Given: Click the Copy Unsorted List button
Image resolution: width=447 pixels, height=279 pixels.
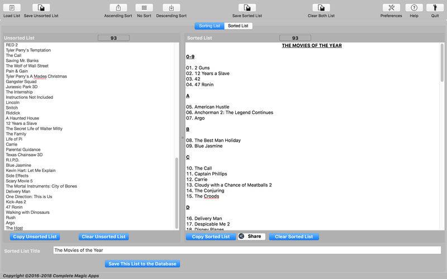Looking at the screenshot, I should click(x=35, y=237).
